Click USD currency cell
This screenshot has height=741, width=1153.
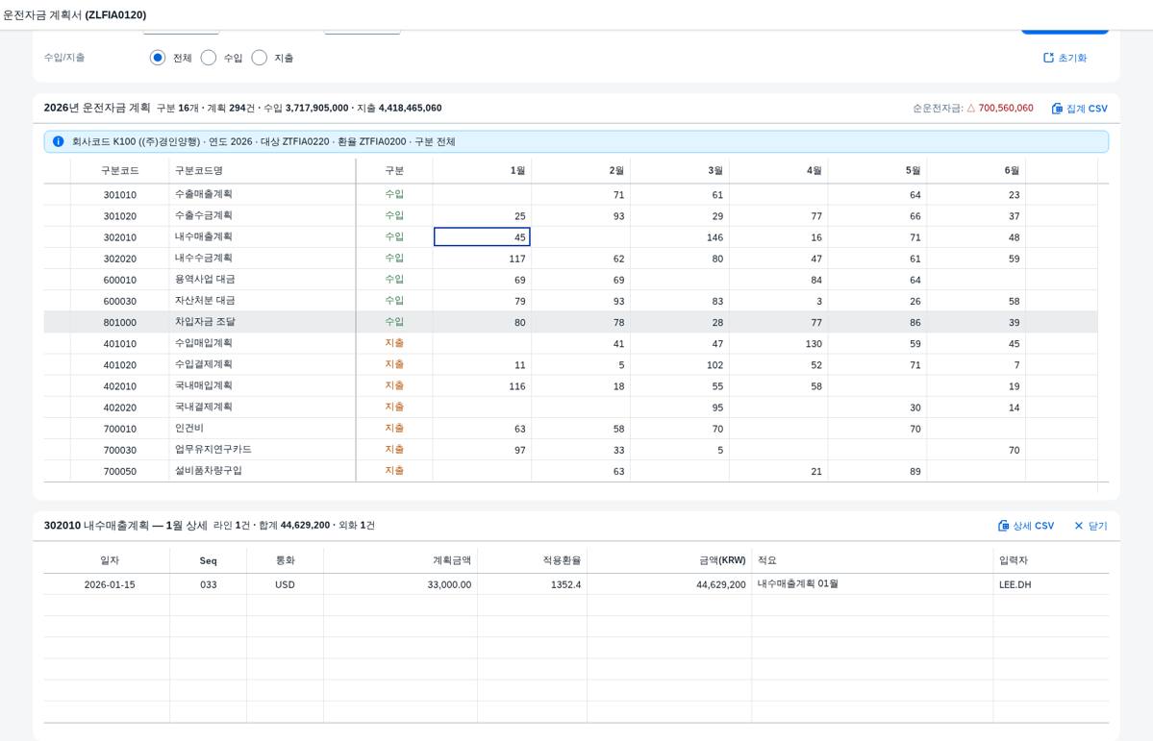(285, 585)
